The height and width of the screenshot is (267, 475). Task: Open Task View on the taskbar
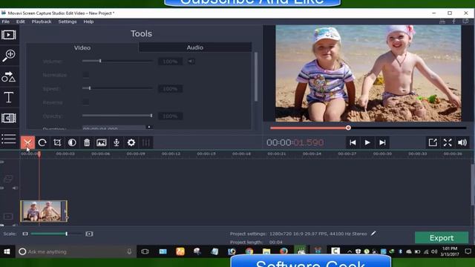click(145, 251)
